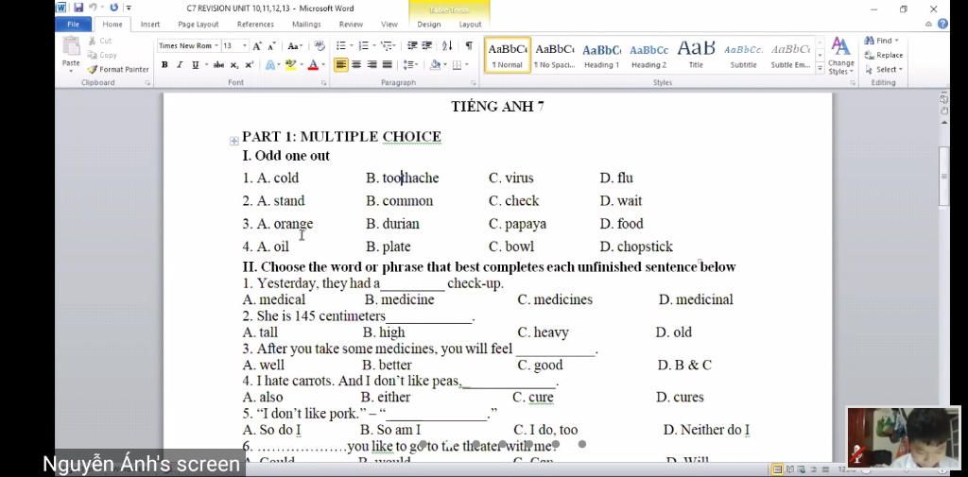The width and height of the screenshot is (968, 477).
Task: Toggle Subscript formatting
Action: [x=234, y=65]
